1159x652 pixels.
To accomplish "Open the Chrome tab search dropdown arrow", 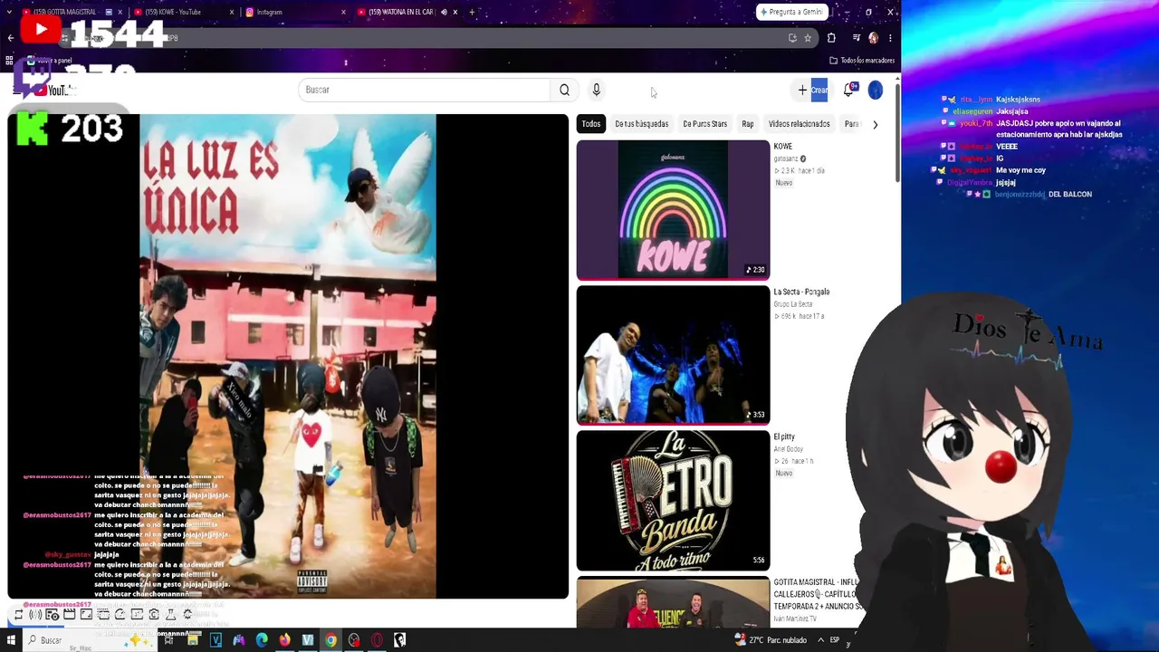I will pyautogui.click(x=9, y=12).
